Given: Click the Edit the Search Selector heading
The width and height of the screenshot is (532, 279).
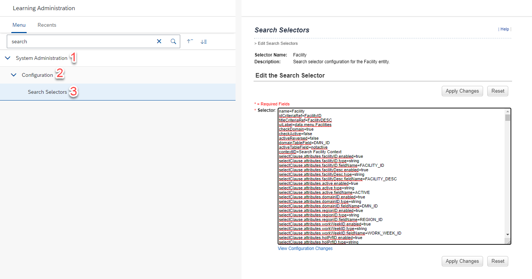Looking at the screenshot, I should click(290, 75).
